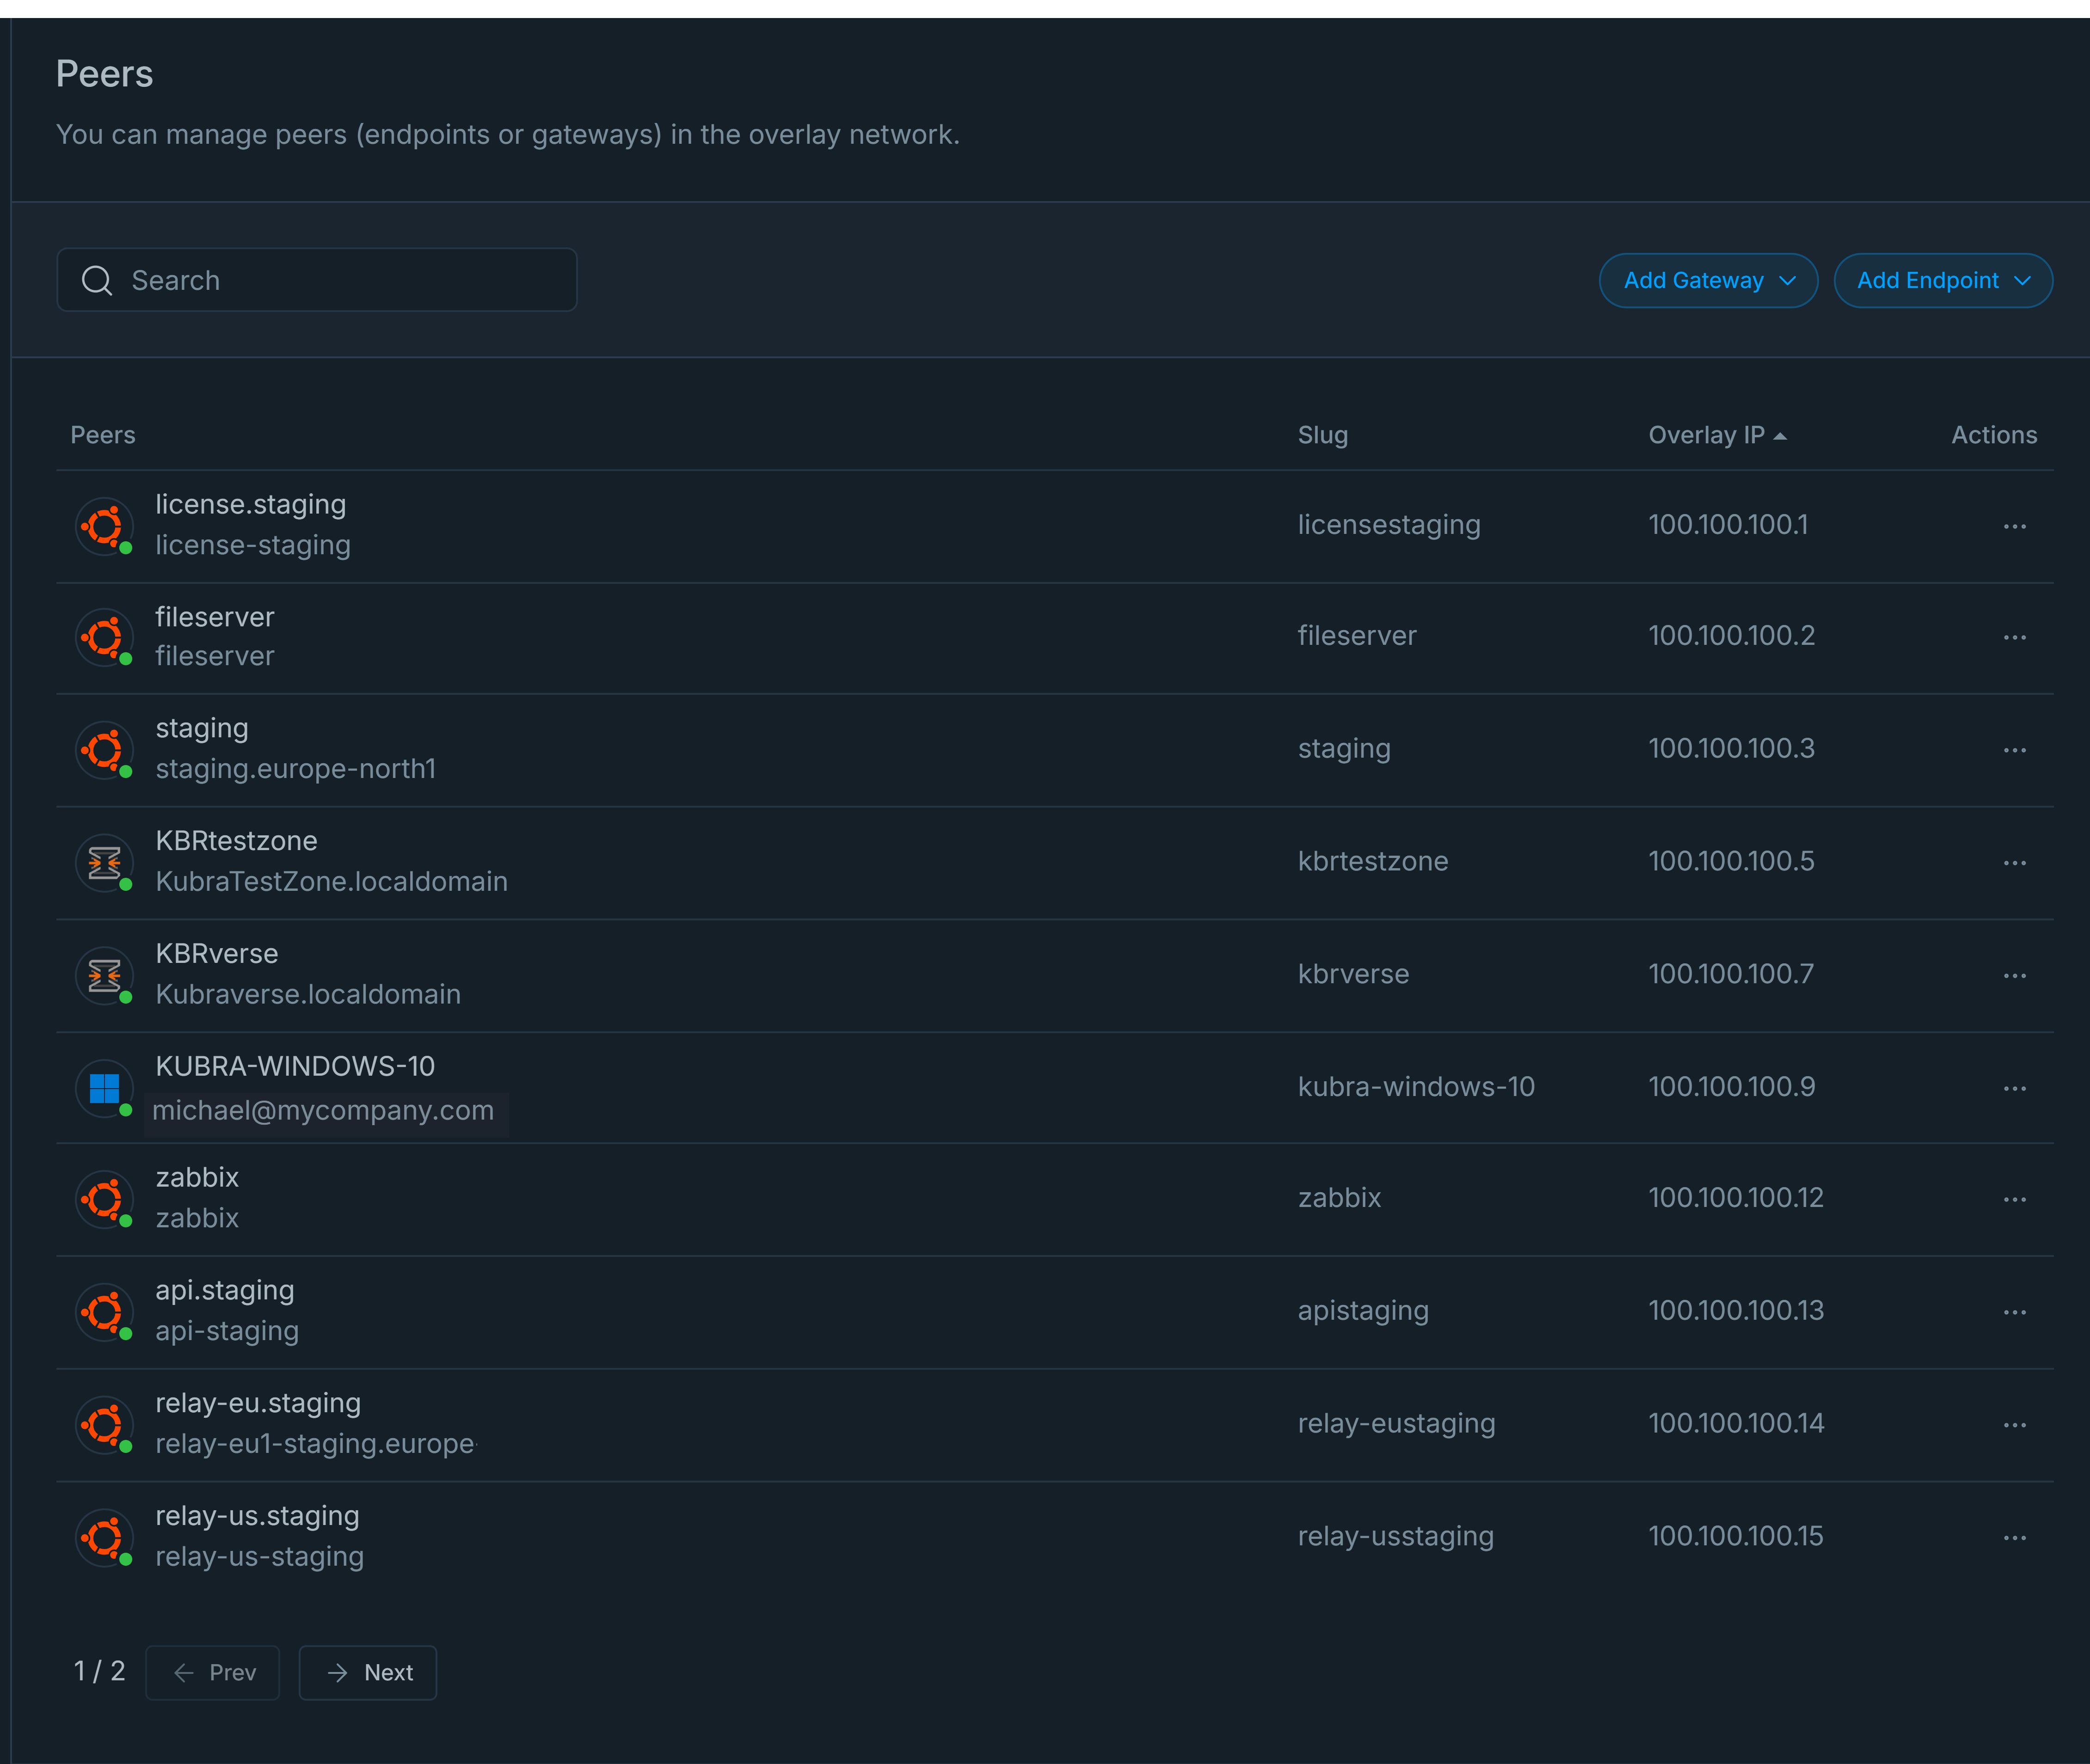Click the Windows icon for KUBRA-WINDOWS-10
This screenshot has height=1764, width=2090.
click(105, 1088)
